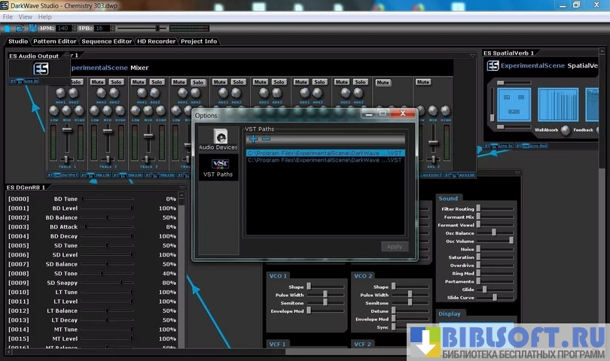
Task: Toggle Mute on first mixer track
Action: pyautogui.click(x=56, y=82)
